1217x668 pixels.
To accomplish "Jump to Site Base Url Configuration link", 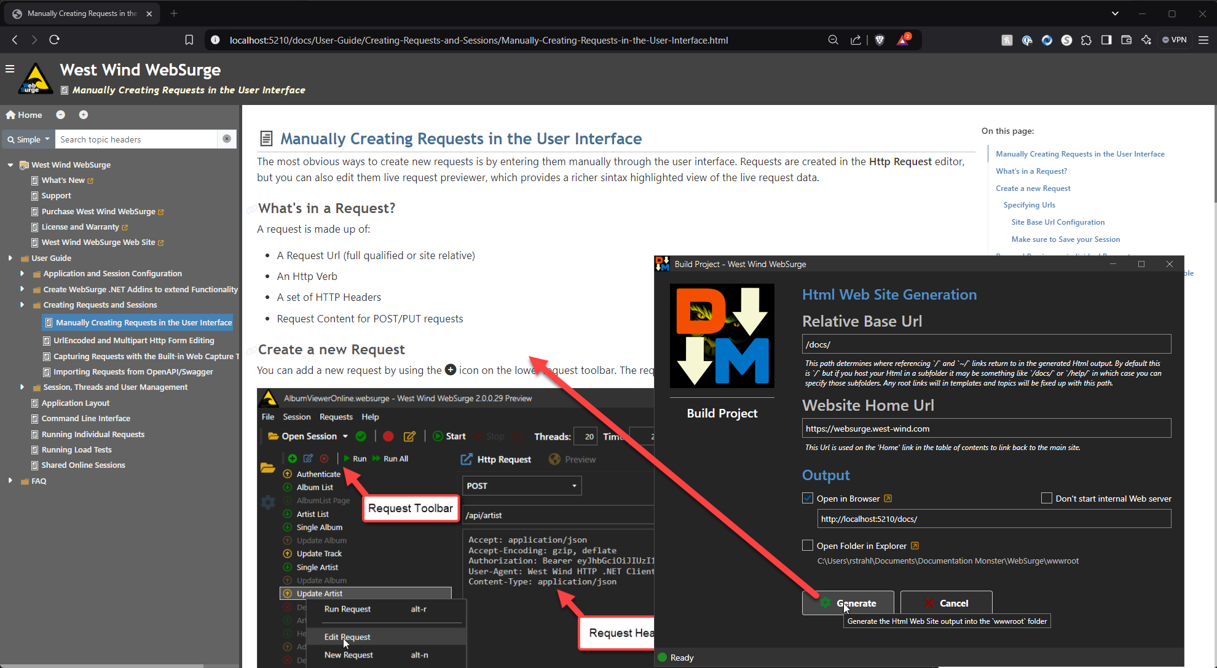I will (1058, 222).
